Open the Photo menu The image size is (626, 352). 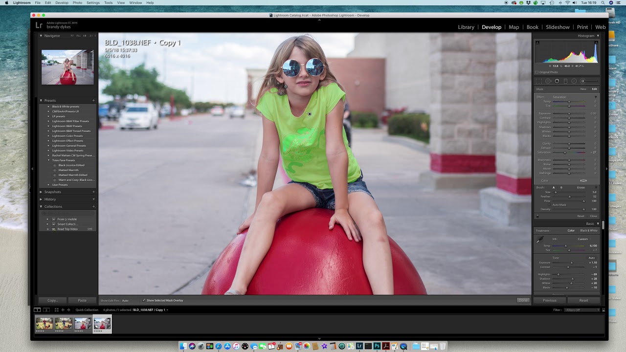(77, 3)
